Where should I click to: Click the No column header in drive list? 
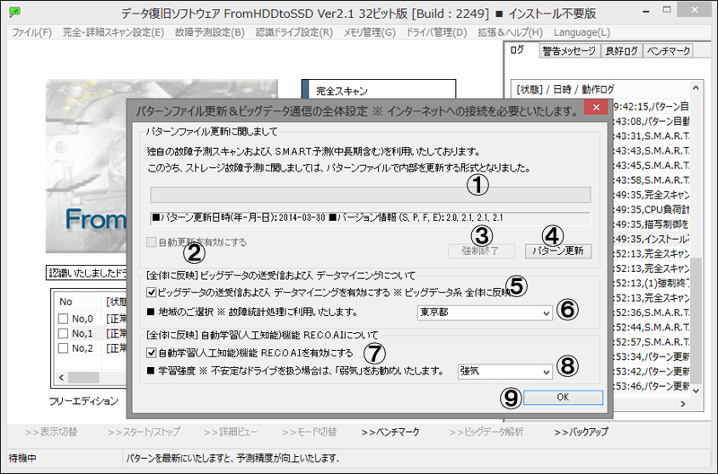point(78,302)
